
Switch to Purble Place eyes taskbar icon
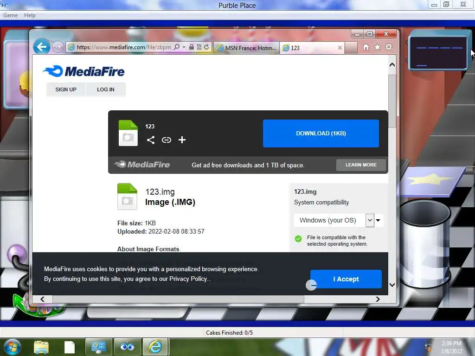[x=127, y=347]
